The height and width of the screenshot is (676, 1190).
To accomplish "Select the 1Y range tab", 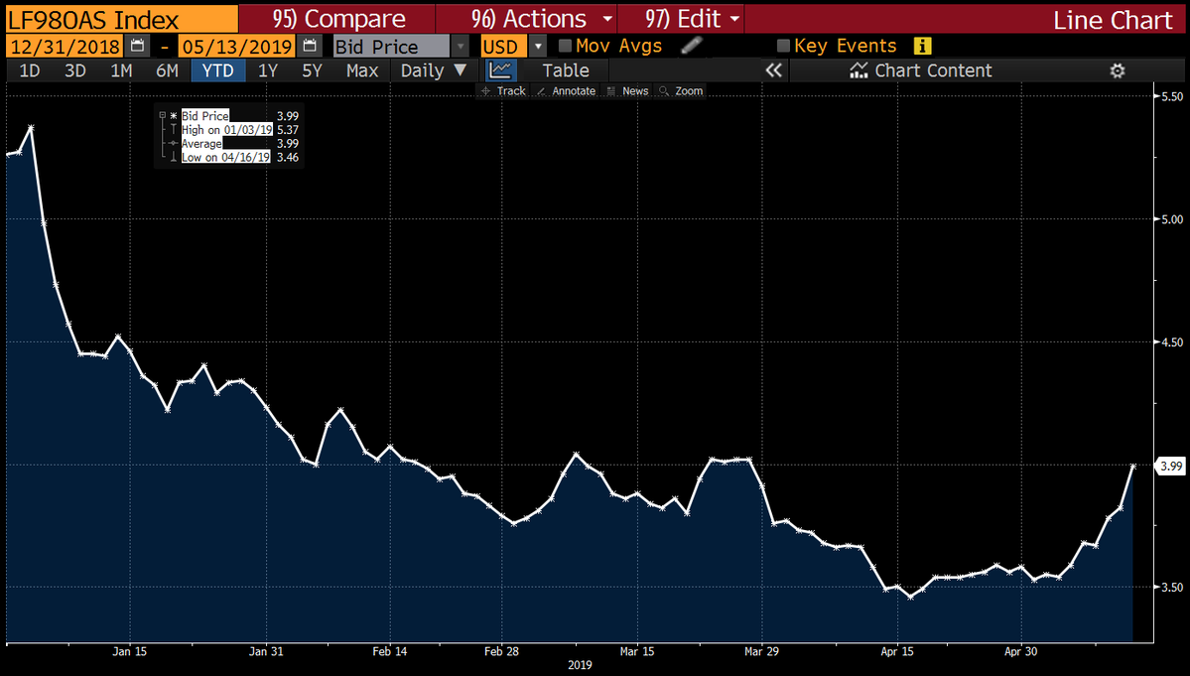I will pos(268,70).
